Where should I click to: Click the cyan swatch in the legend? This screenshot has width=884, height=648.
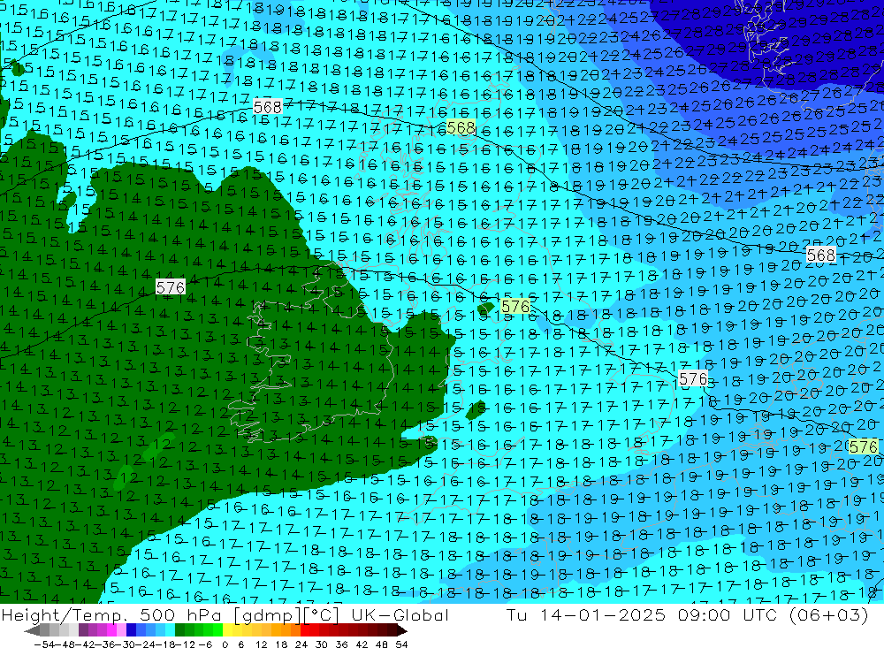(170, 630)
